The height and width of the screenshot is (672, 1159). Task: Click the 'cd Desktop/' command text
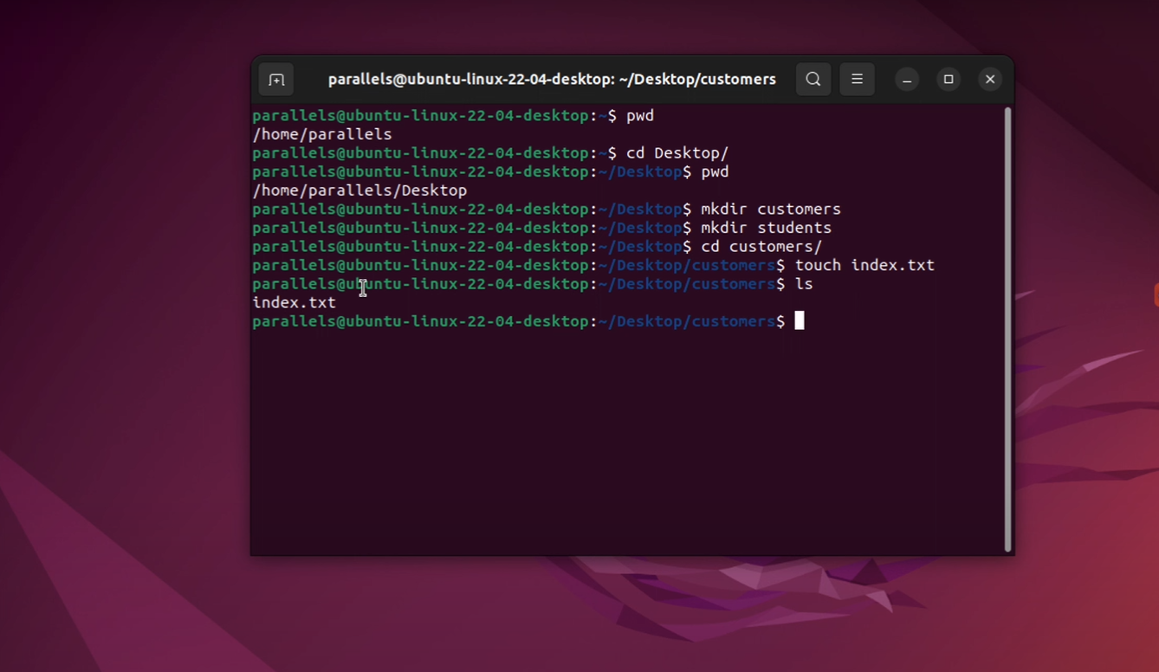pyautogui.click(x=677, y=153)
